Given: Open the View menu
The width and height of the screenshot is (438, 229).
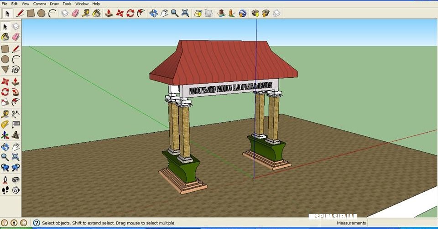Looking at the screenshot, I should (25, 4).
